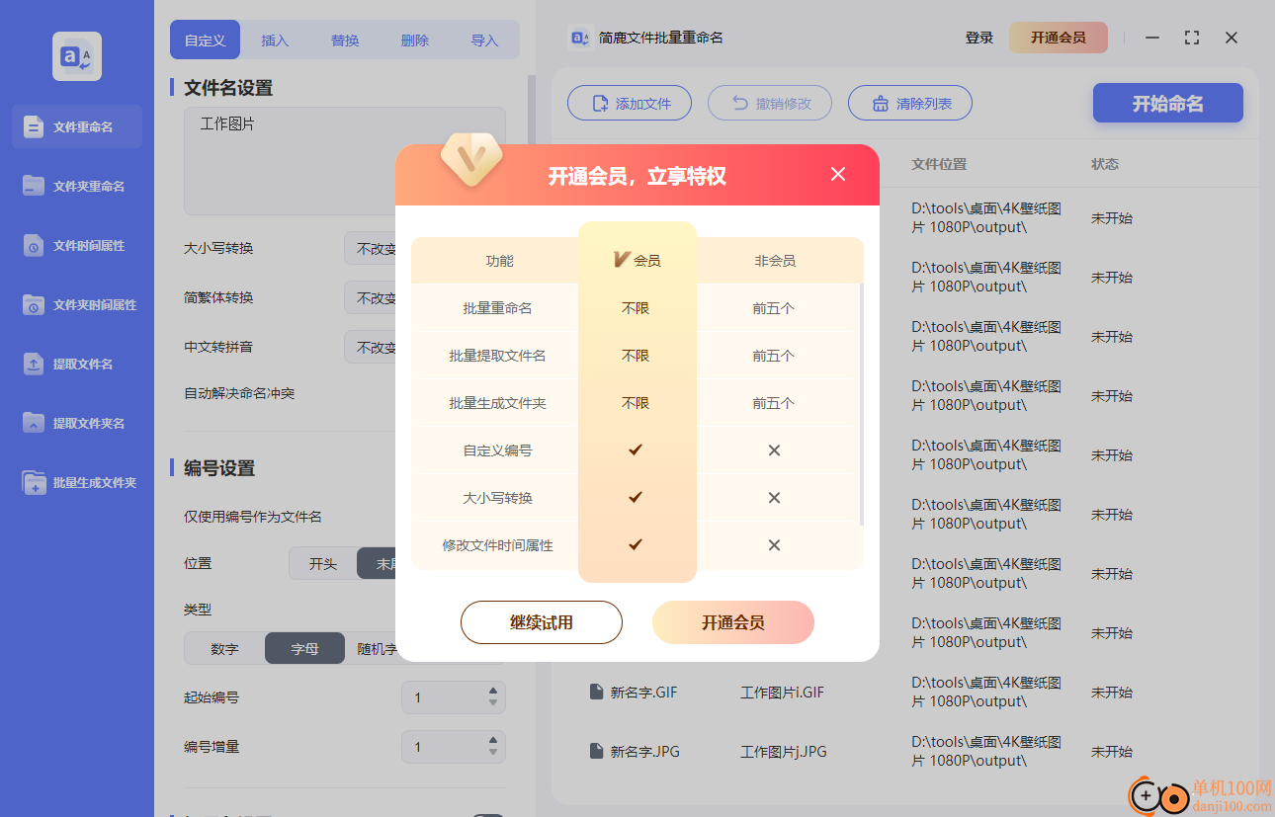This screenshot has width=1275, height=817.
Task: Click the 状态 column header
Action: pyautogui.click(x=1105, y=164)
